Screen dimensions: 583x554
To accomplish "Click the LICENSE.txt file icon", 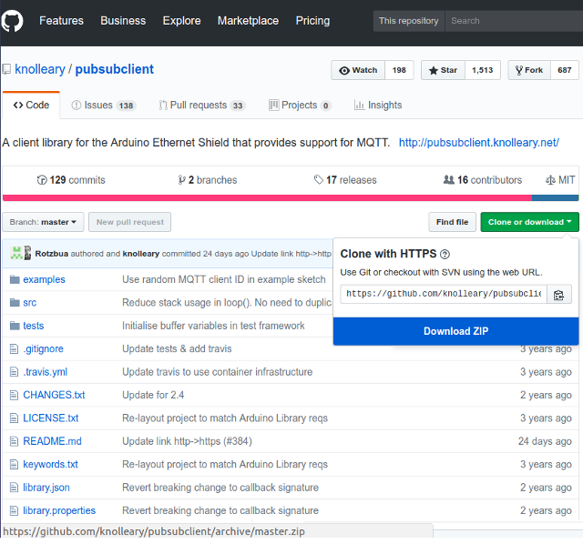I will click(15, 418).
